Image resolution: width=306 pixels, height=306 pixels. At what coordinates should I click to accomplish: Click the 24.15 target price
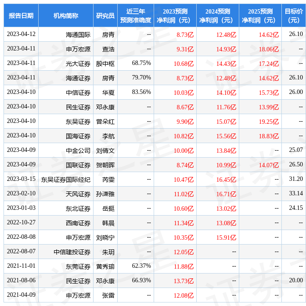click(296, 208)
